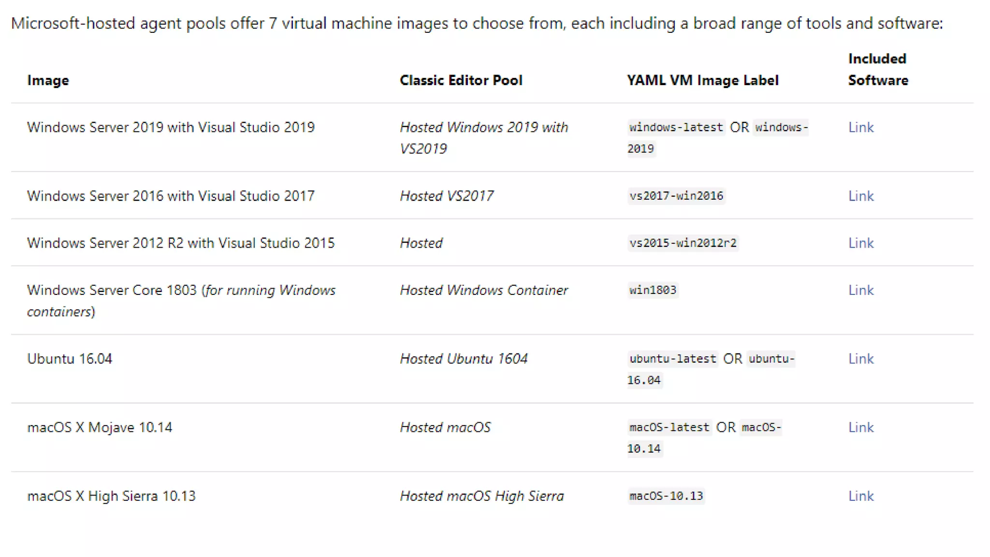This screenshot has height=557, width=990.
Task: Open the Link in the Ubuntu 16.04 row
Action: [x=860, y=359]
